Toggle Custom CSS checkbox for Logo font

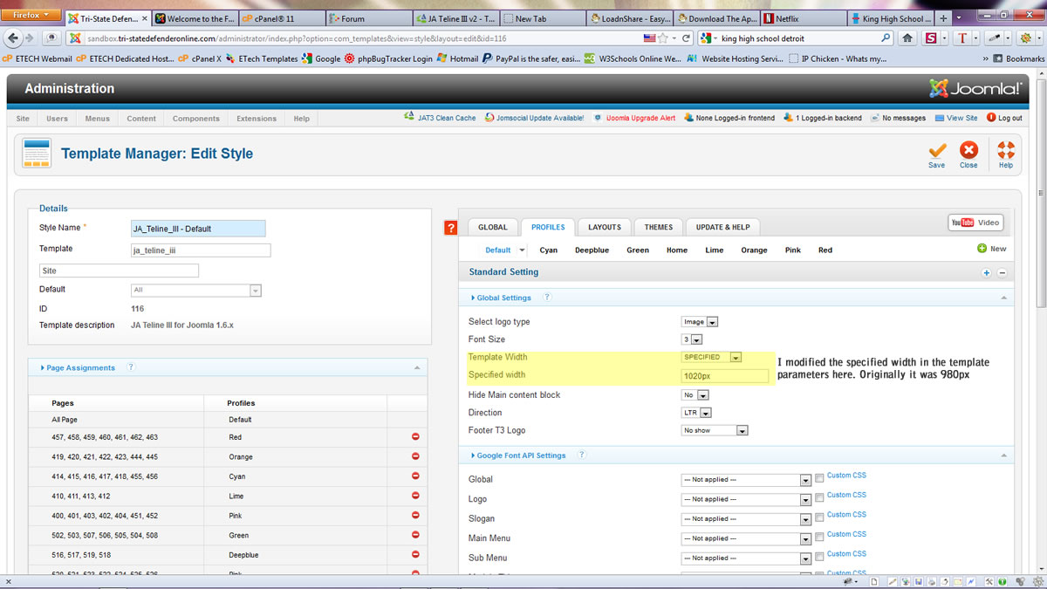tap(819, 498)
